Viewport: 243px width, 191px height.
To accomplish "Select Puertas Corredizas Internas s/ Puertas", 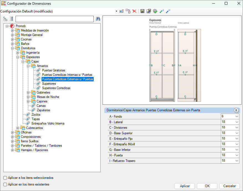I will click(67, 75).
